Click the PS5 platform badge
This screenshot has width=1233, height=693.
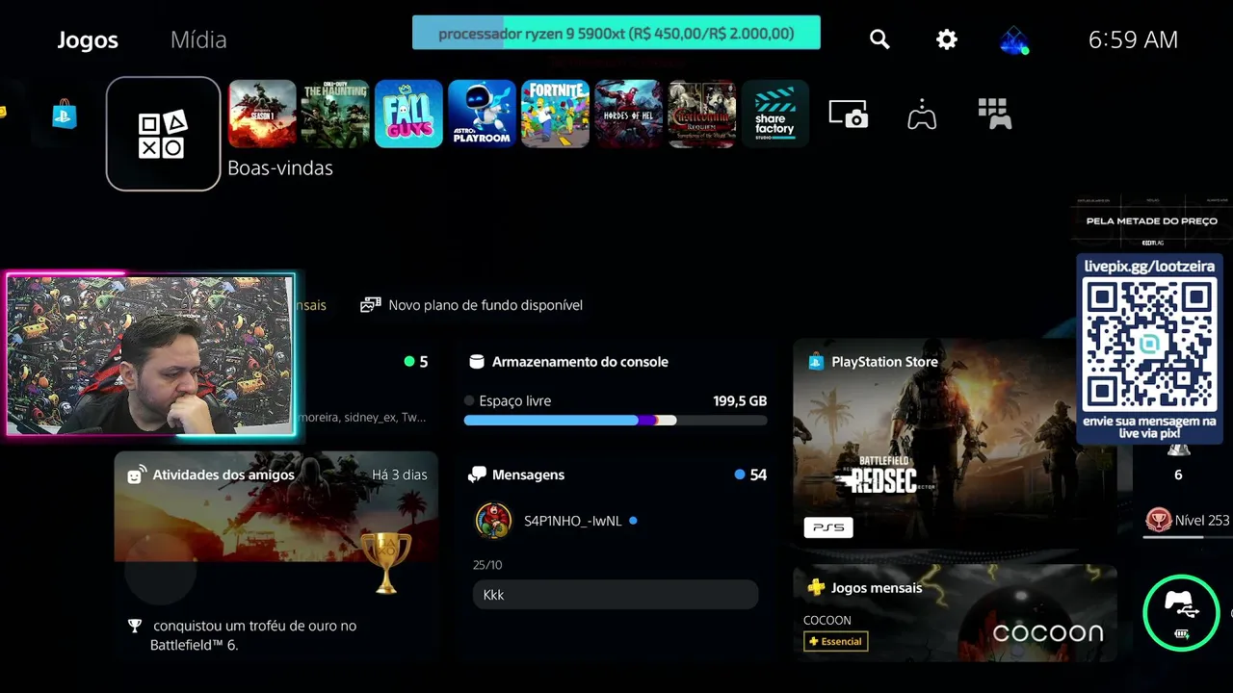[828, 527]
